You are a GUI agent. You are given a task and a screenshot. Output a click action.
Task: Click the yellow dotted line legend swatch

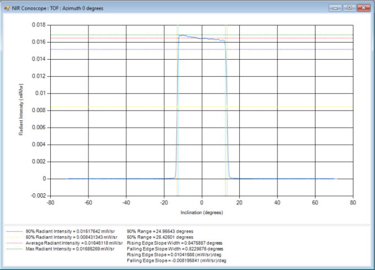click(x=14, y=237)
